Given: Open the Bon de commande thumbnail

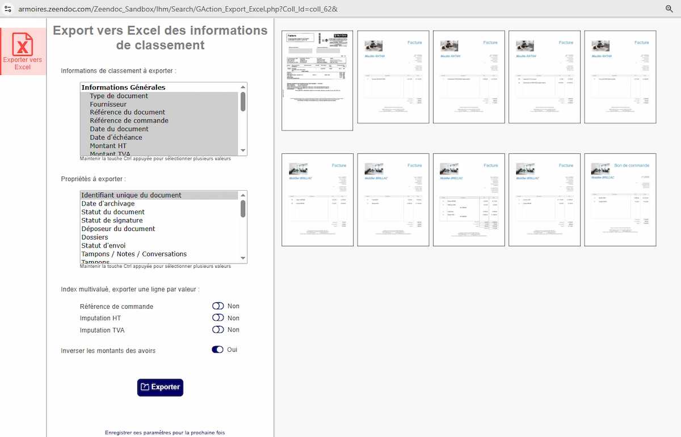Looking at the screenshot, I should pos(620,200).
